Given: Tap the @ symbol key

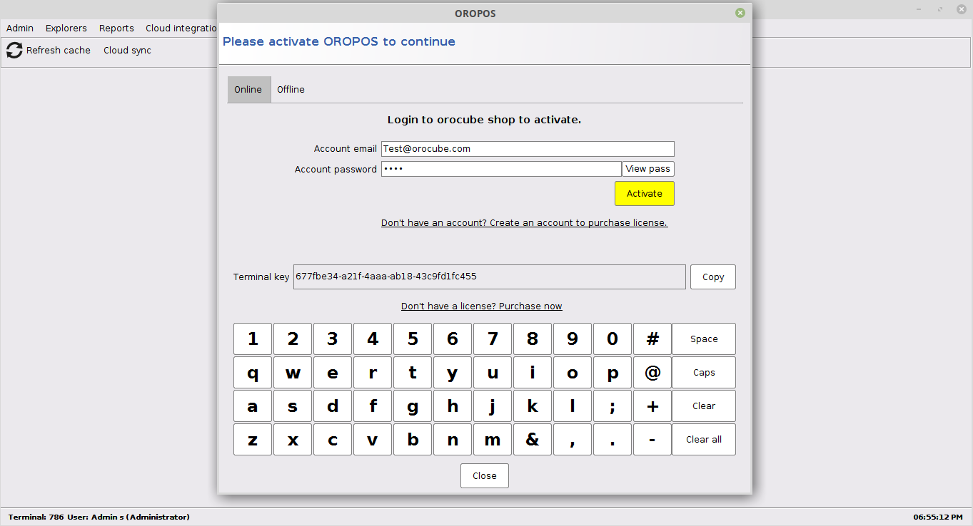Looking at the screenshot, I should 652,373.
